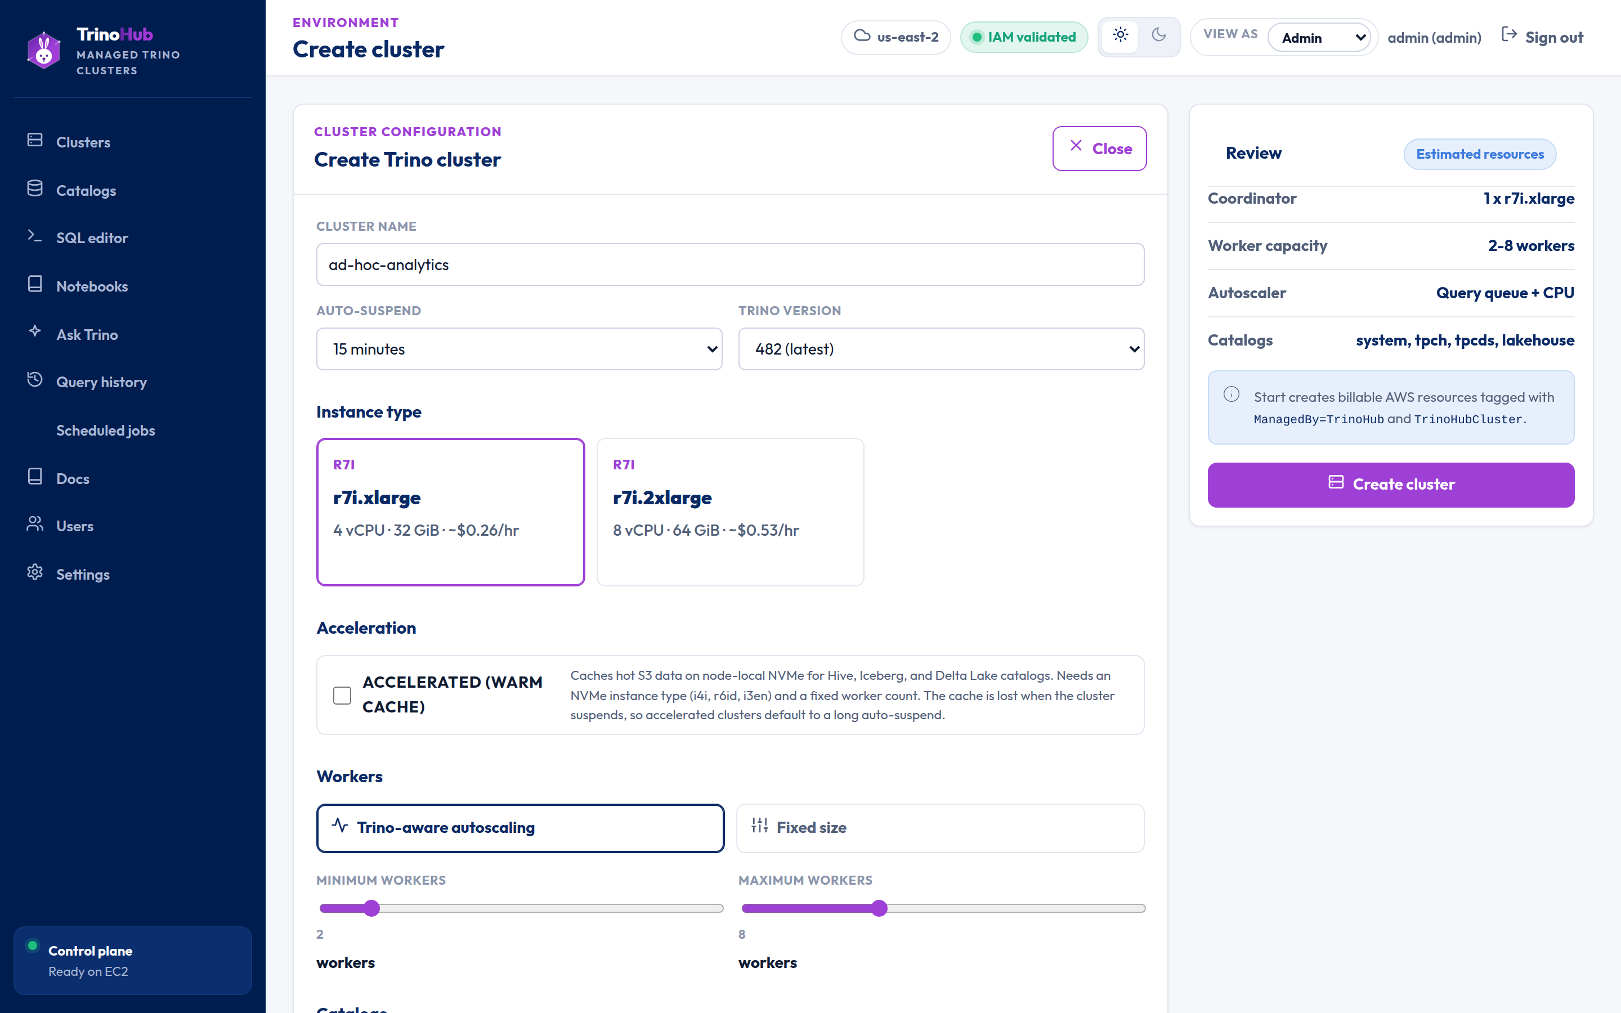The height and width of the screenshot is (1013, 1621).
Task: Click the cloud icon beside us-east-2
Action: (862, 35)
